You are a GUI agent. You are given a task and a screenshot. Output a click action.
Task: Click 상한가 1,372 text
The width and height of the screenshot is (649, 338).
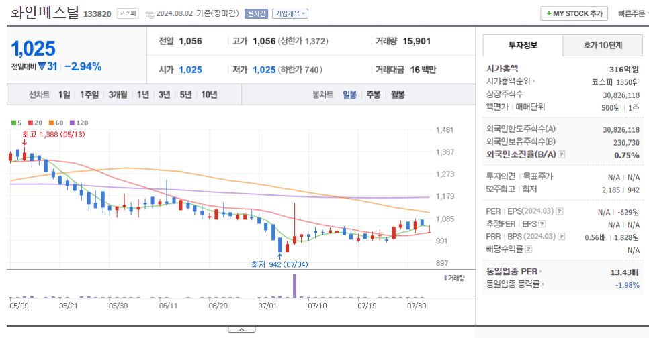(x=304, y=41)
